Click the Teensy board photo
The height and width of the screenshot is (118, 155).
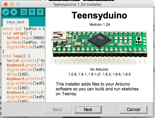pyautogui.click(x=99, y=48)
